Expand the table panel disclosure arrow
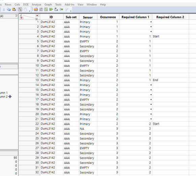This screenshot has width=196, height=176. pos(17,16)
